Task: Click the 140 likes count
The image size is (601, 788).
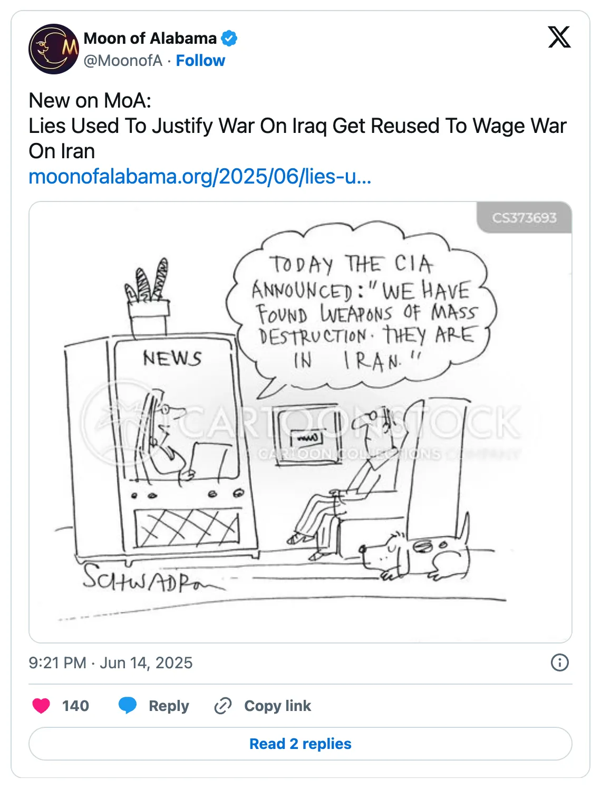Action: click(75, 706)
